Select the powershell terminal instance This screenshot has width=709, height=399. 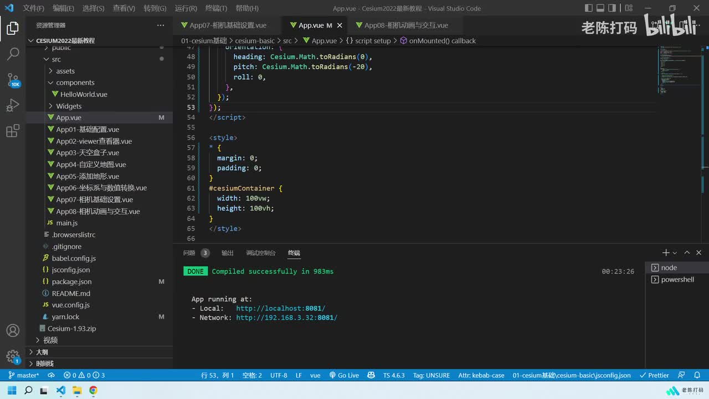[x=677, y=280]
